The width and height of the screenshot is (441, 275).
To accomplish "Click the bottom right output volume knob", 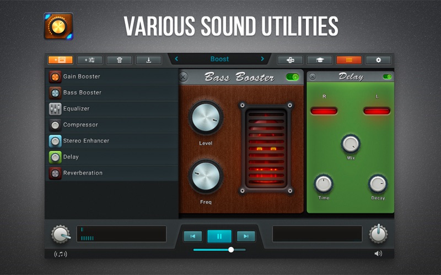I will click(x=378, y=234).
